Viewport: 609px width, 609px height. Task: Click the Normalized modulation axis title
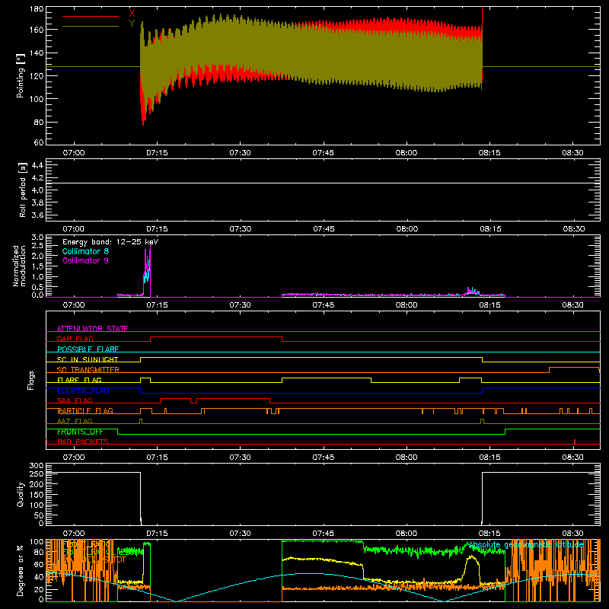click(x=19, y=266)
